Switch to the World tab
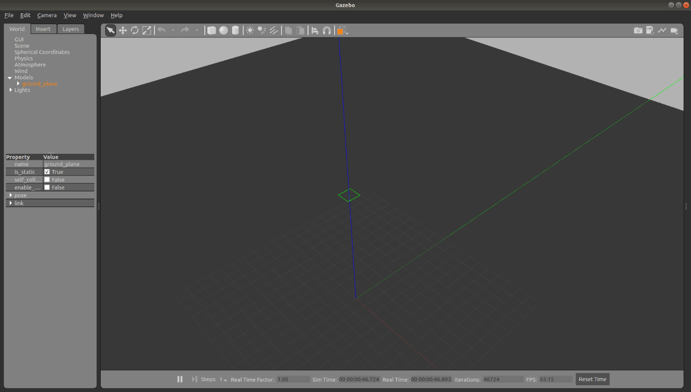This screenshot has height=392, width=691. click(x=17, y=29)
